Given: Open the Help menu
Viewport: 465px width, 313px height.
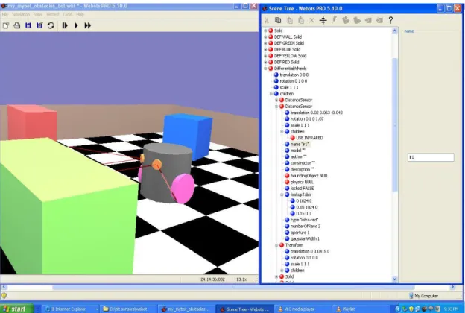Looking at the screenshot, I should click(x=80, y=14).
